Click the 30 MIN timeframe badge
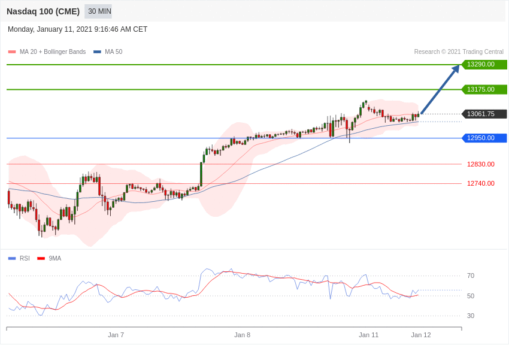Viewport: 509px width, 345px height. [x=98, y=11]
